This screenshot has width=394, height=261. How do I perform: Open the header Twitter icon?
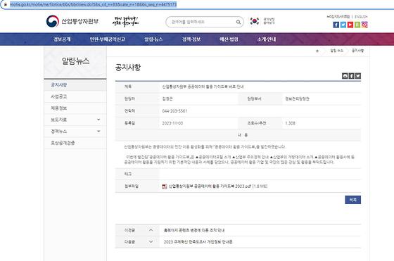[x=343, y=25]
